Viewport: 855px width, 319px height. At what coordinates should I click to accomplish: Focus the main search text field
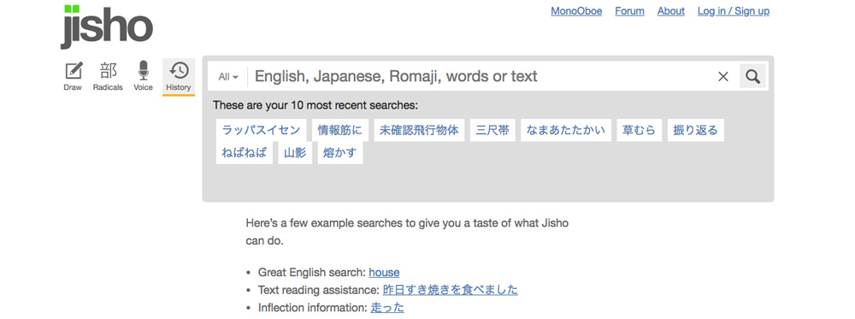[x=481, y=76]
